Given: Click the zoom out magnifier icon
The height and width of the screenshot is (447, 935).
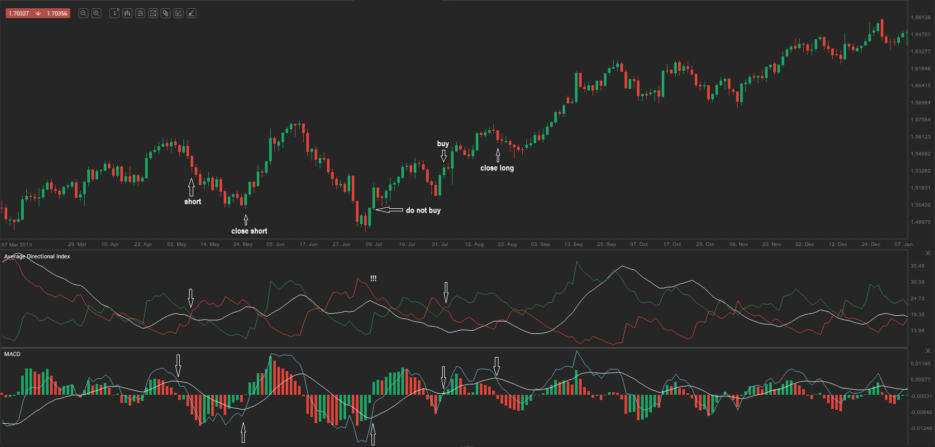Looking at the screenshot, I should 83,13.
